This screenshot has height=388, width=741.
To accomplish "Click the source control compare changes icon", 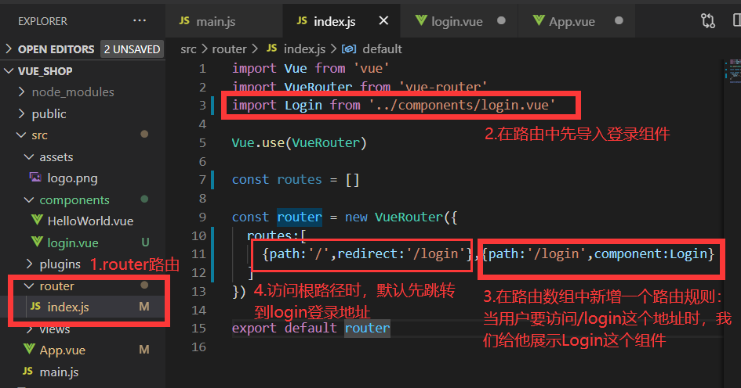I will [x=708, y=21].
